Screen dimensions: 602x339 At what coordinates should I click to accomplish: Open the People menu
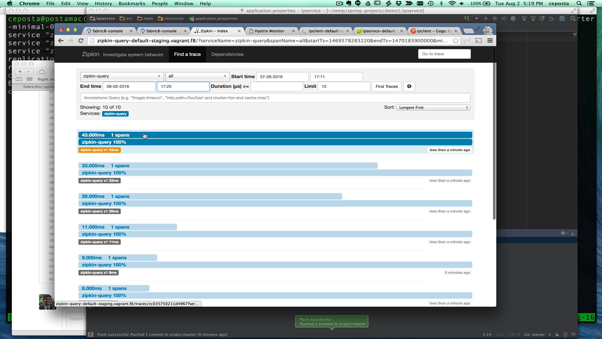point(160,4)
